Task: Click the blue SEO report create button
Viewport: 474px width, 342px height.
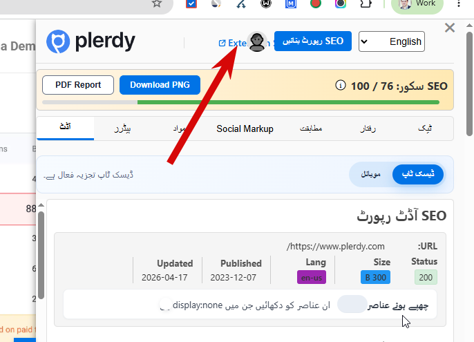Action: coord(313,41)
